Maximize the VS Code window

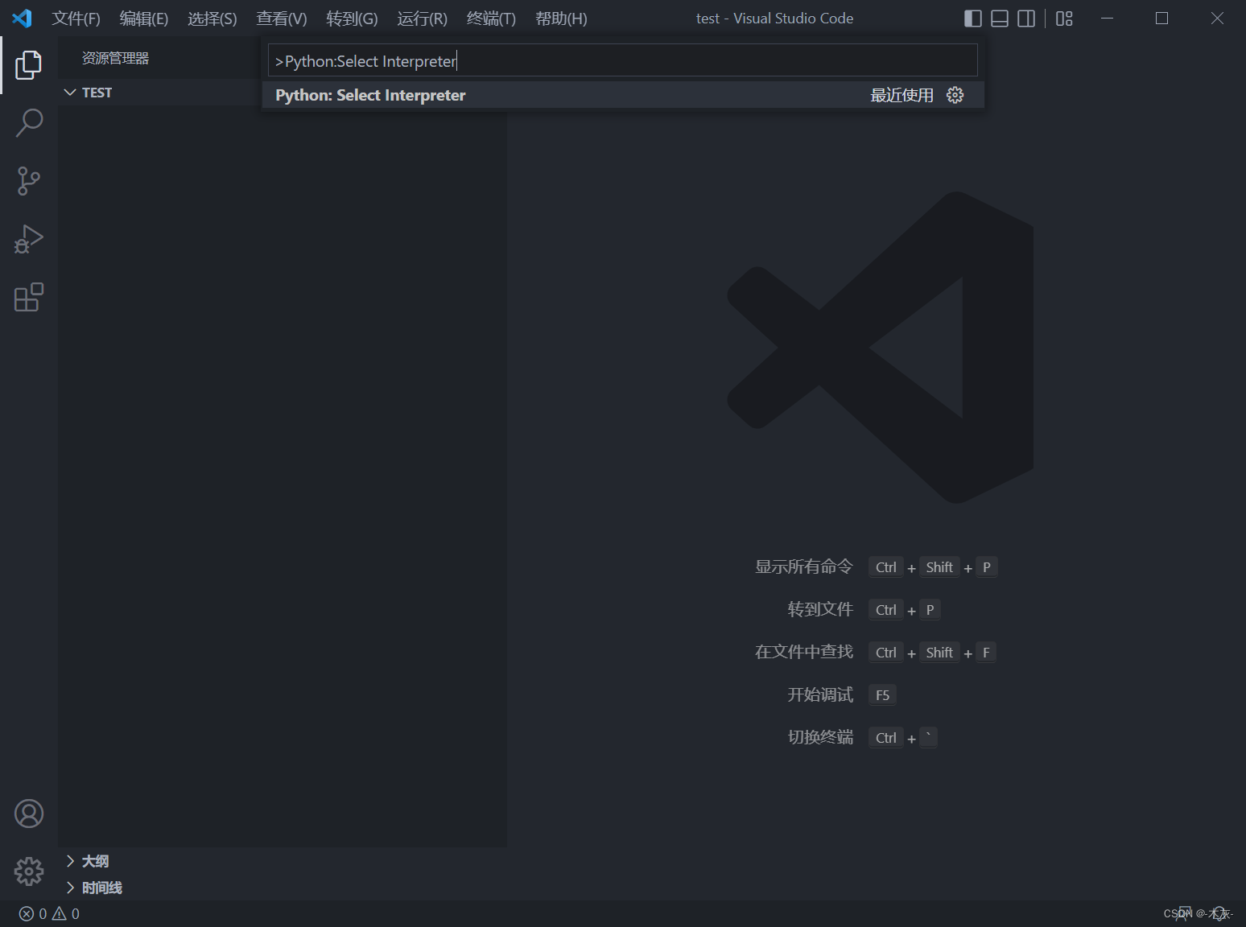1161,19
